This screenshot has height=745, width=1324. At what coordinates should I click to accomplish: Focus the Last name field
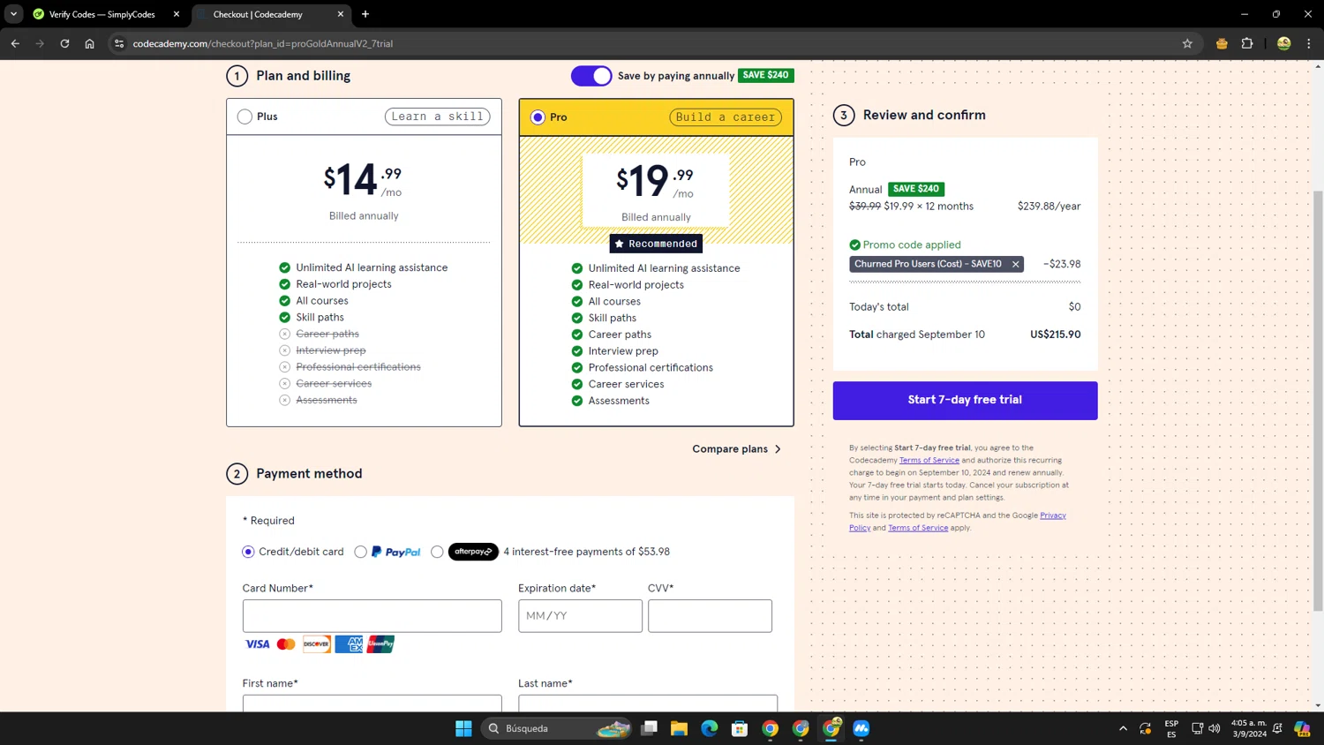click(648, 704)
